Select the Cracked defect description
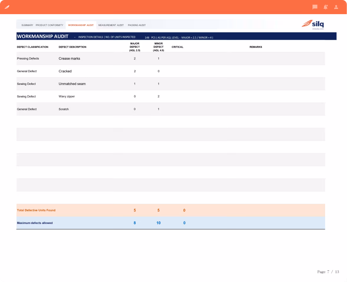Viewport: 347px width, 282px height. (65, 71)
